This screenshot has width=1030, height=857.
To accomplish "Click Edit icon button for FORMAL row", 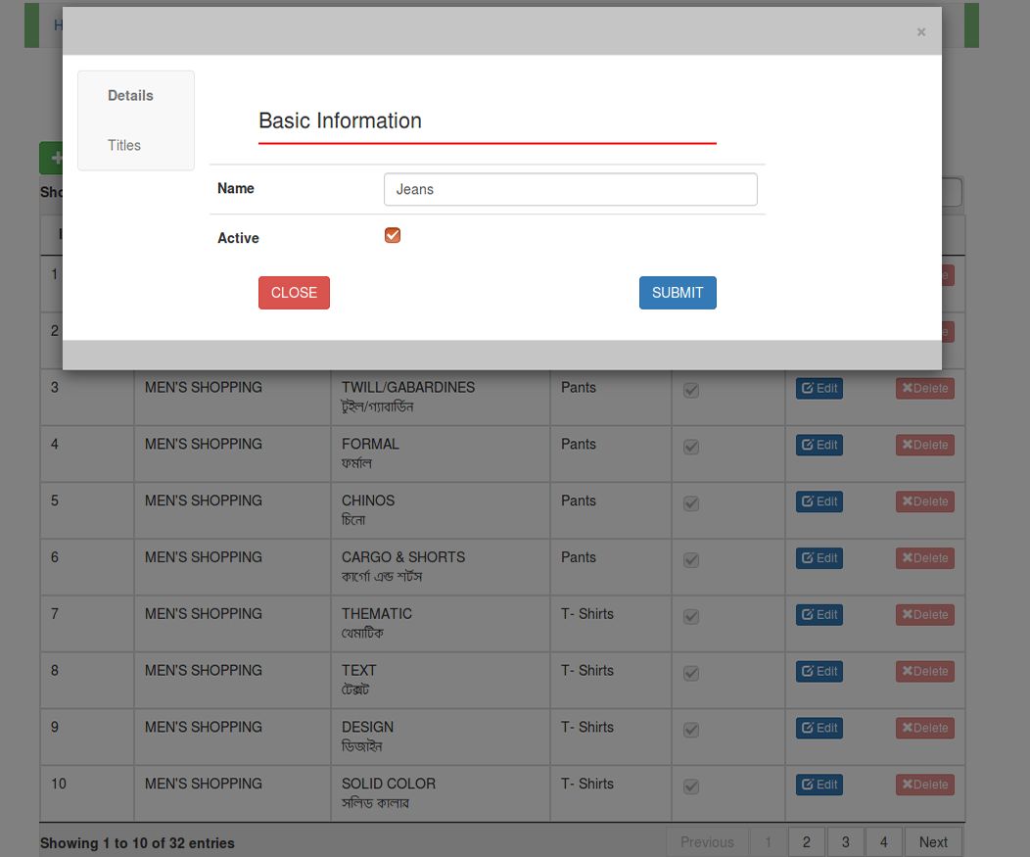I will [x=819, y=445].
